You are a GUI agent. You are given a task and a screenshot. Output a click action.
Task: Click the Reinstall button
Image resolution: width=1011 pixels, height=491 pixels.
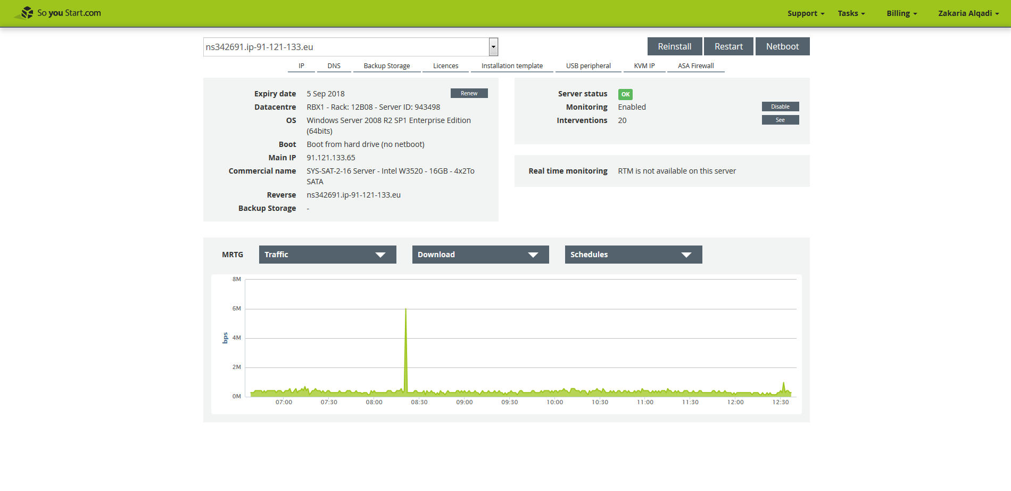[674, 46]
